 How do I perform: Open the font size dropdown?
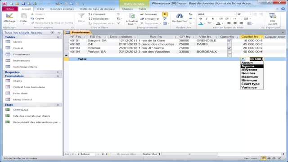250,14
